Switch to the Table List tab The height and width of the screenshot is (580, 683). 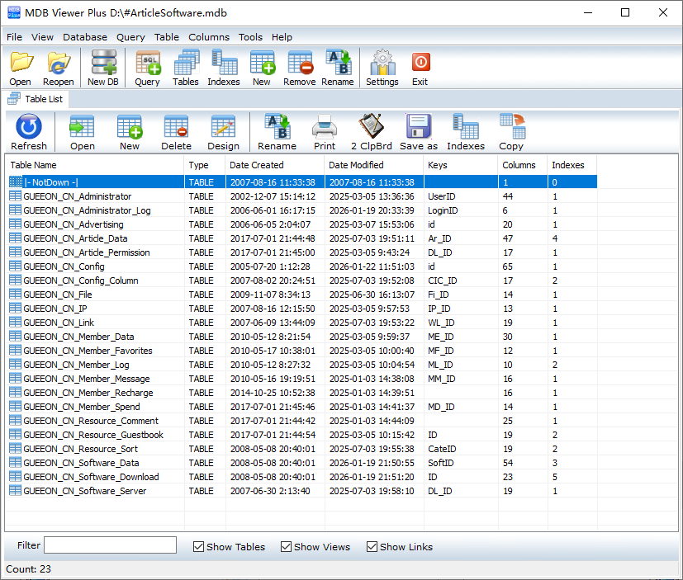[x=42, y=99]
